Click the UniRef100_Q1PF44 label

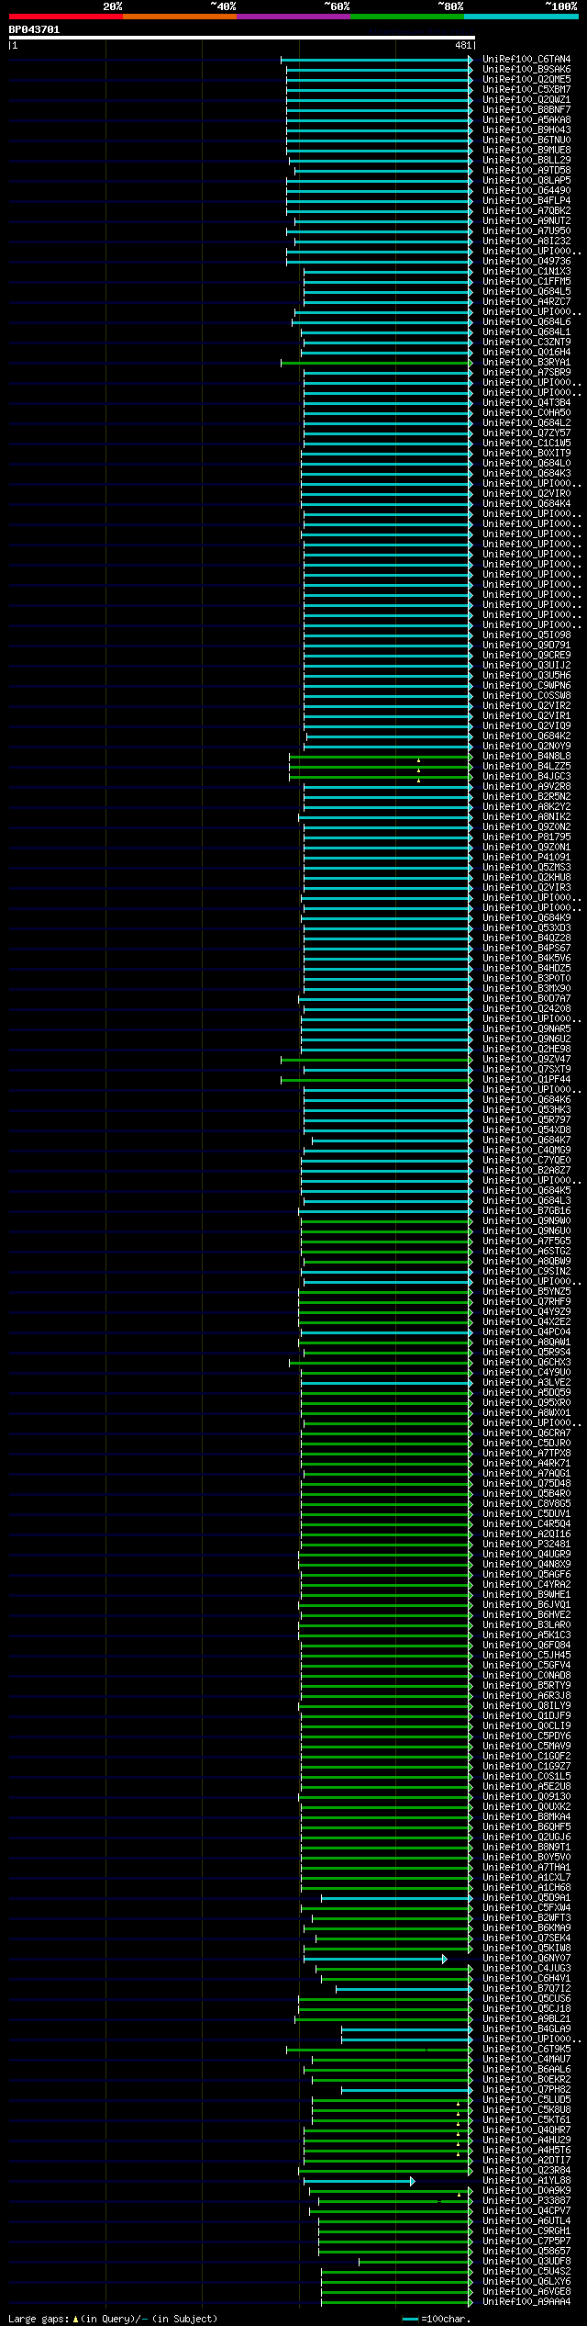tap(526, 1080)
